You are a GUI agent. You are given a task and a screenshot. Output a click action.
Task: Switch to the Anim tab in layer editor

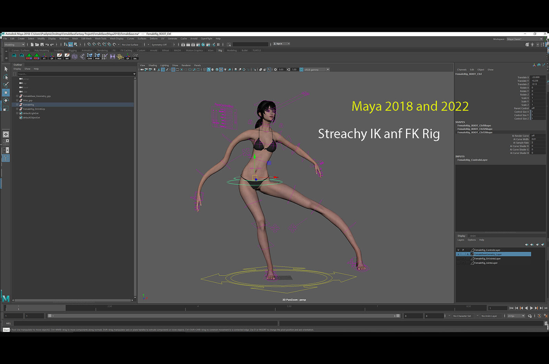pyautogui.click(x=473, y=236)
